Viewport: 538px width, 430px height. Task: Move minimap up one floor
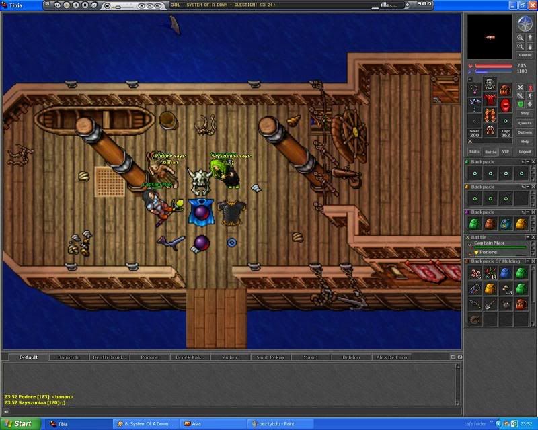[529, 38]
